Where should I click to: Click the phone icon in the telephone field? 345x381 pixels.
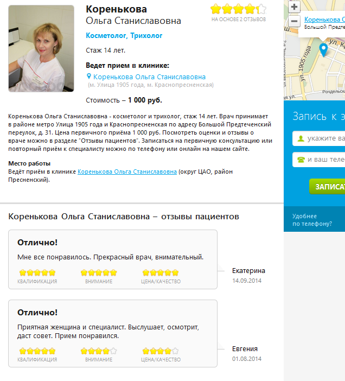click(301, 160)
